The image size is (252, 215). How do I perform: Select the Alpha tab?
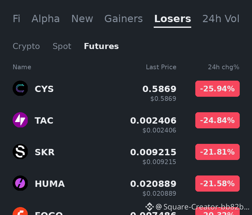[46, 19]
